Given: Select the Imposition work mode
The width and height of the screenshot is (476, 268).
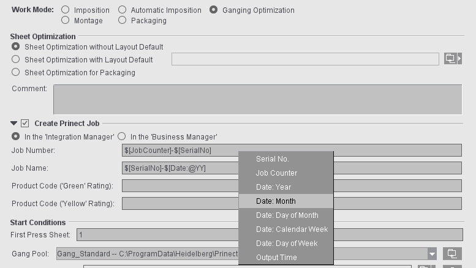Looking at the screenshot, I should (66, 10).
